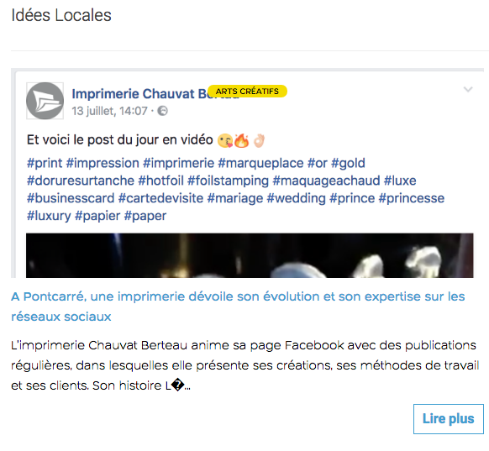
Task: Open the #businesscard hashtag
Action: point(71,198)
